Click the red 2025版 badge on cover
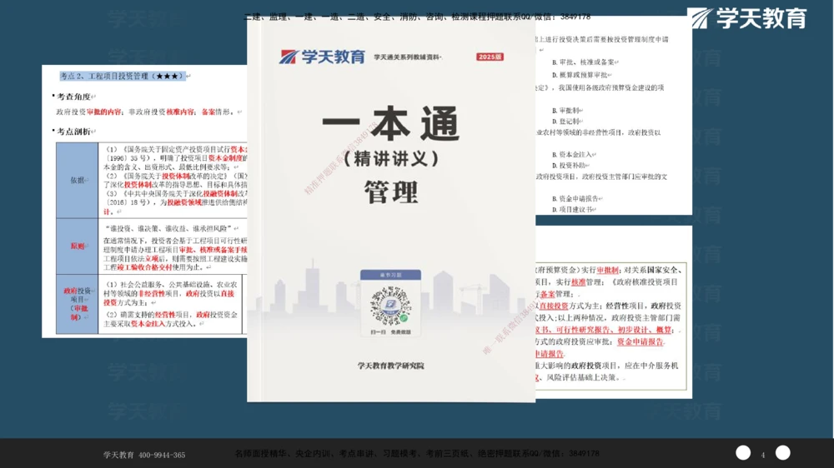 pyautogui.click(x=490, y=57)
